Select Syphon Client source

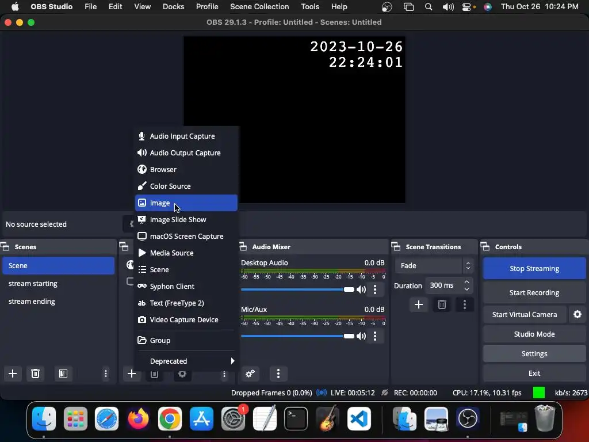pos(186,287)
